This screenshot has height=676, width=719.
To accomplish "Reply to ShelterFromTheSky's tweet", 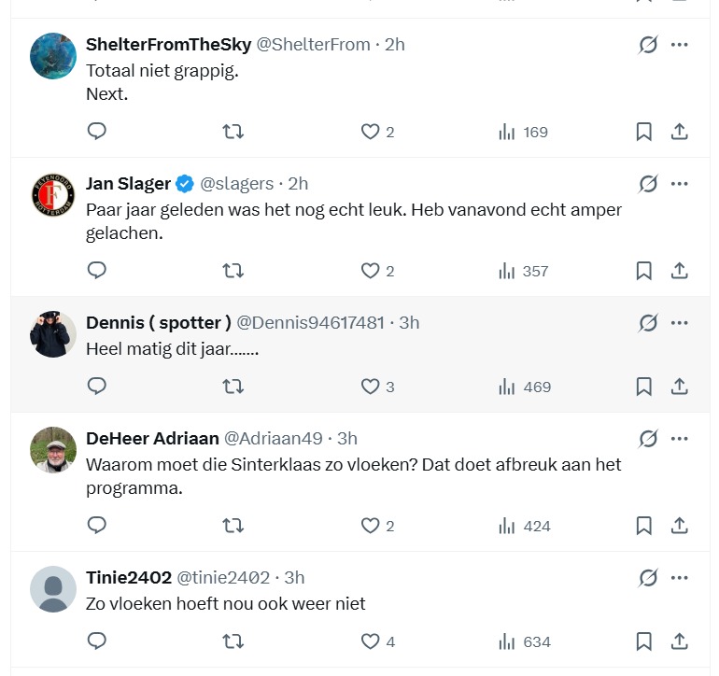I will [x=97, y=132].
